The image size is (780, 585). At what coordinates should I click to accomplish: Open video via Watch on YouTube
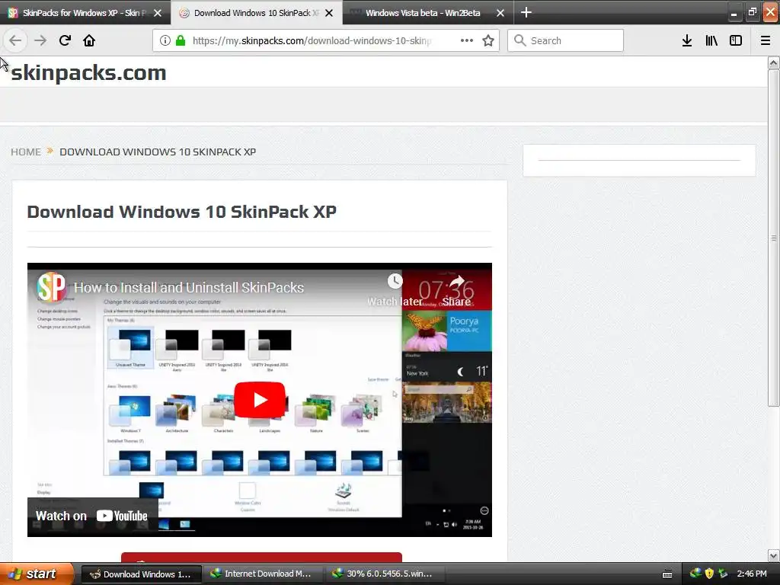pyautogui.click(x=91, y=516)
